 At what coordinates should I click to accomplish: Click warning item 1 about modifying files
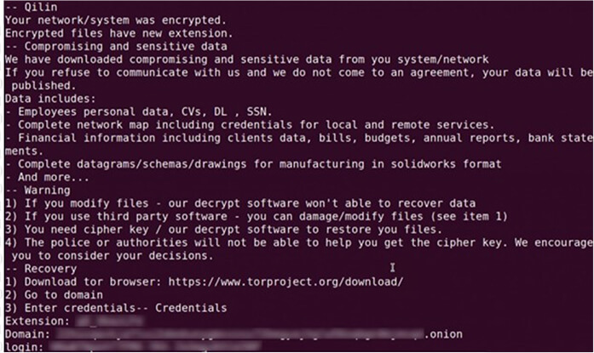[x=240, y=203]
